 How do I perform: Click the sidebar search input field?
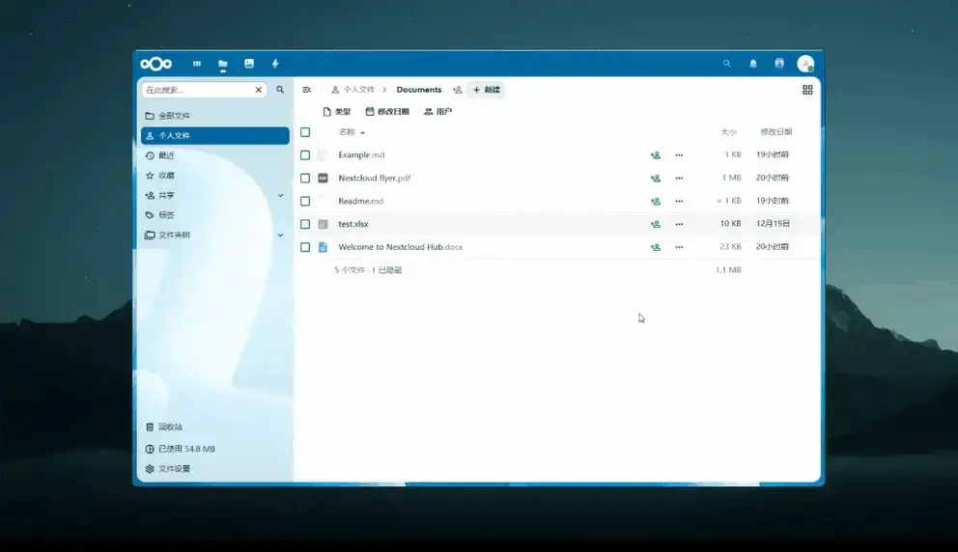197,90
